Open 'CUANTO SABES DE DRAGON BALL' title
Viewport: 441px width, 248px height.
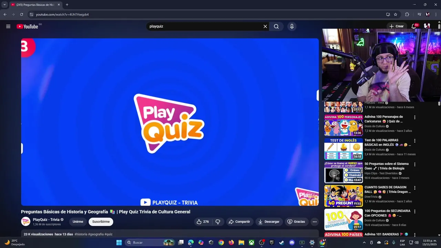(x=388, y=189)
